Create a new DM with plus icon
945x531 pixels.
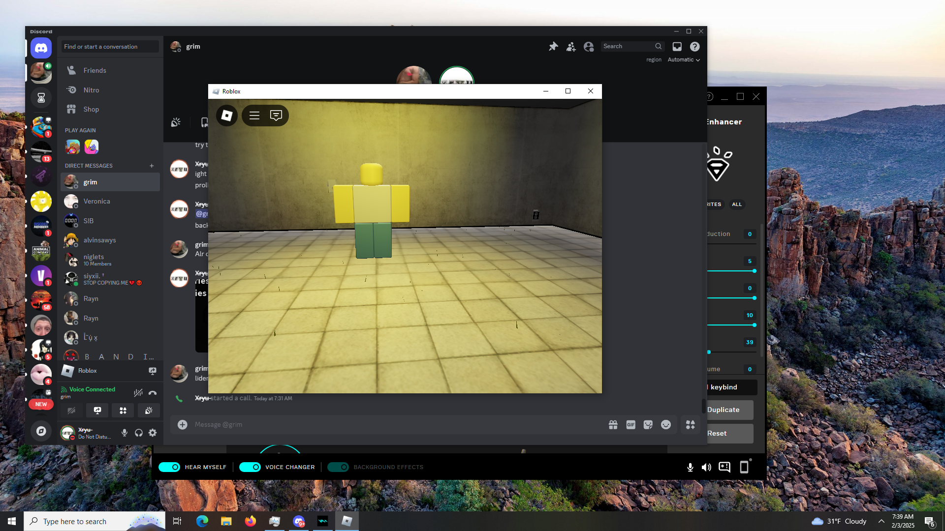click(x=152, y=166)
